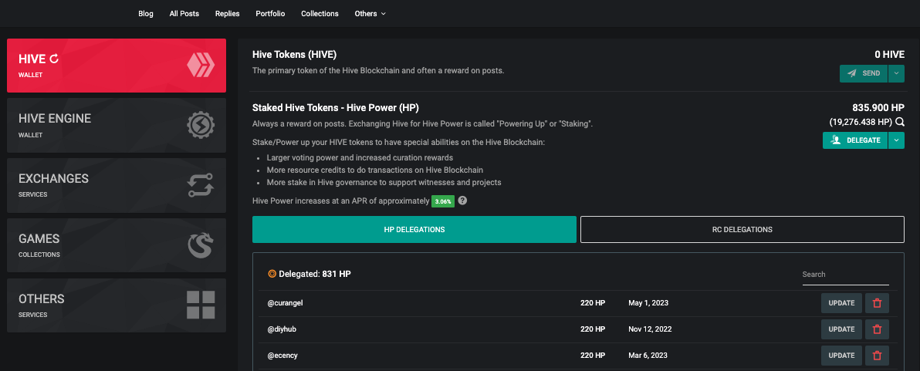Open the GAMES Collections sidebar card
Image resolution: width=920 pixels, height=371 pixels.
pos(117,245)
